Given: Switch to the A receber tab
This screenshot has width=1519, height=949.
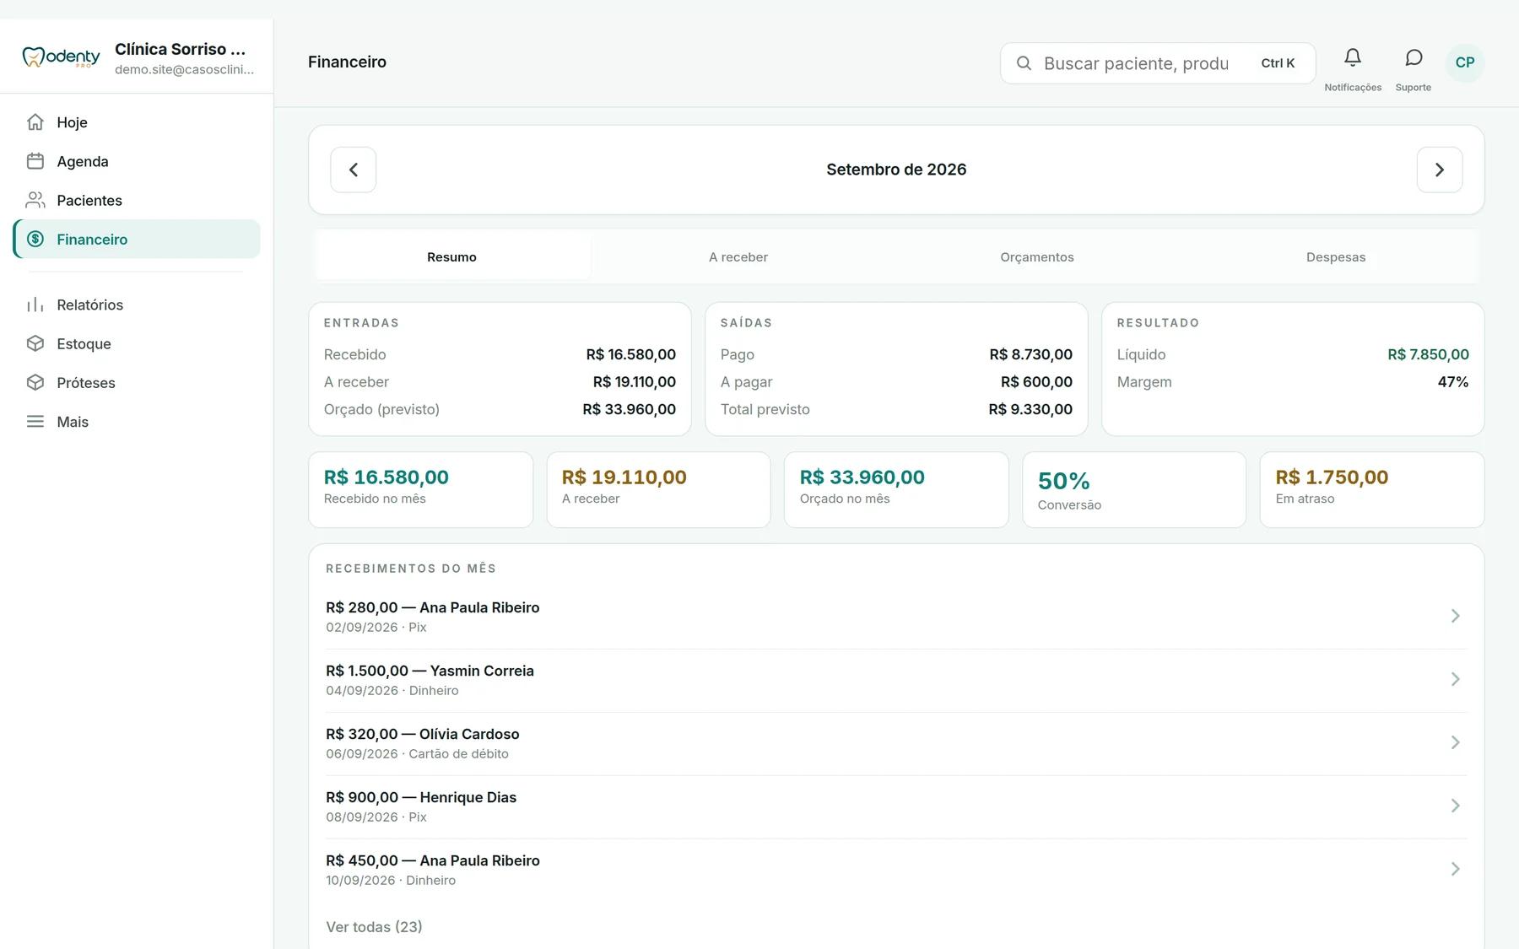Looking at the screenshot, I should (x=738, y=257).
